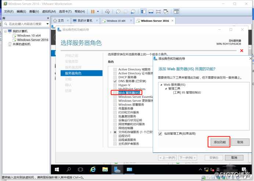Close the Windows Server 2016 tab
The height and width of the screenshot is (181, 254).
(x=173, y=21)
